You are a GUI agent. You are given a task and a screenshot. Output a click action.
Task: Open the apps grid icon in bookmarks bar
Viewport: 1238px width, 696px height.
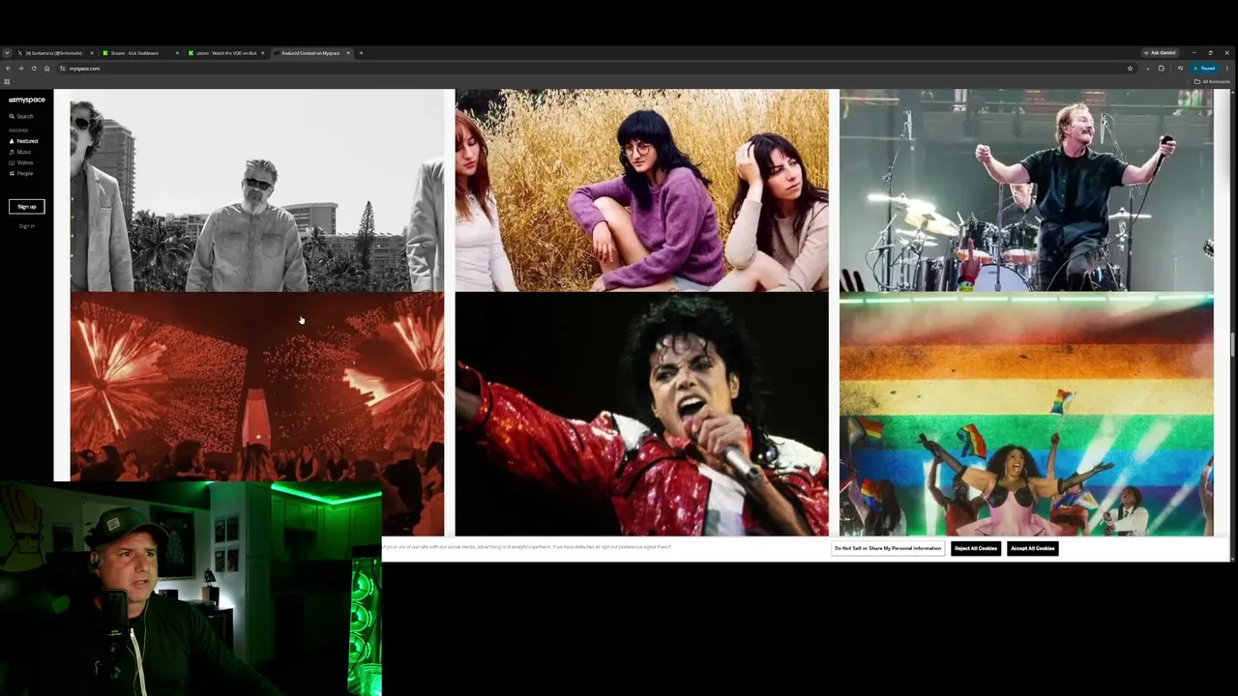[7, 81]
